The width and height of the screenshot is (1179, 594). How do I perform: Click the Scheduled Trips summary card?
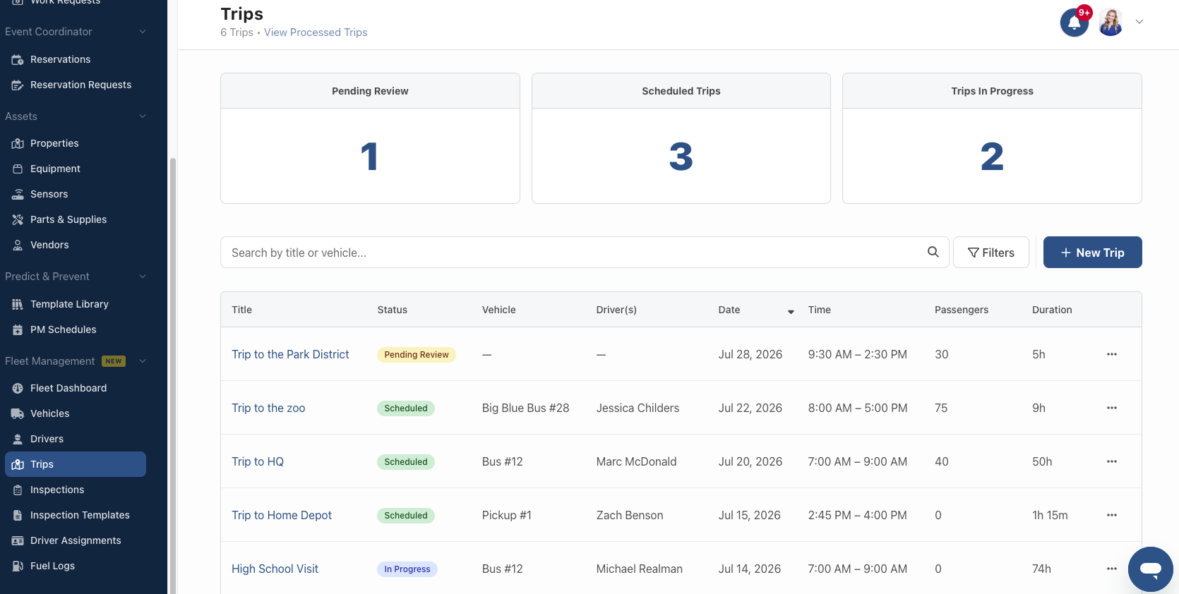[681, 138]
